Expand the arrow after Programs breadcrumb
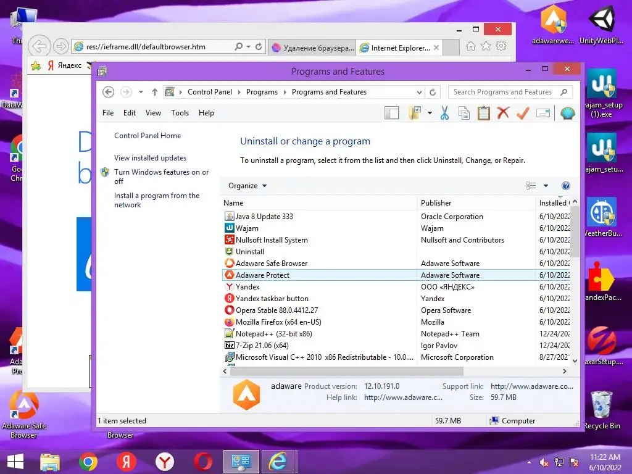632x474 pixels. point(285,93)
